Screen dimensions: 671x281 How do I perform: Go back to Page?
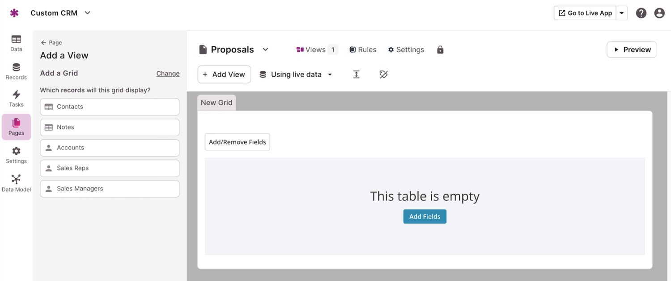51,42
